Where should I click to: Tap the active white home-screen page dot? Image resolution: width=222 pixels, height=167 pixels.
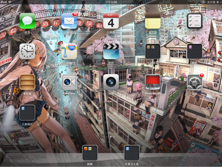111,137
